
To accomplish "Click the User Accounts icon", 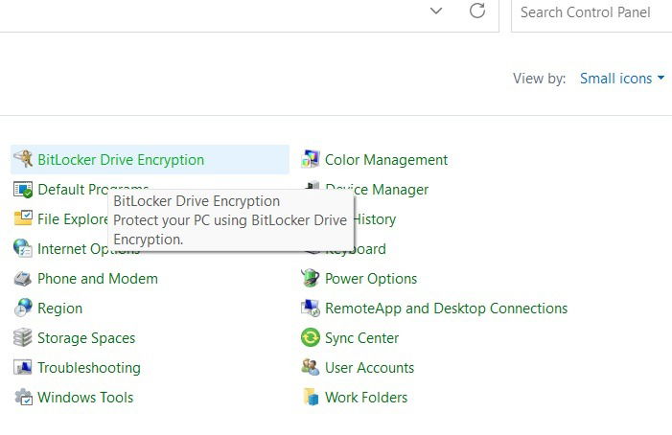I will pyautogui.click(x=311, y=368).
